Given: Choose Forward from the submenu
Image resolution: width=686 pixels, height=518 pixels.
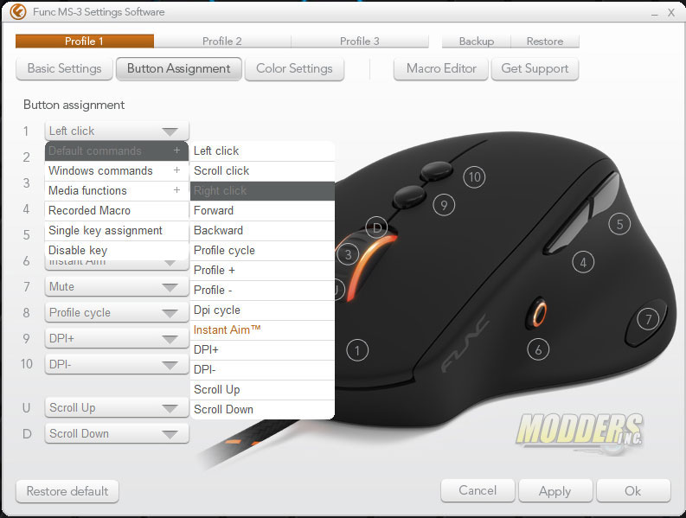Looking at the screenshot, I should (x=262, y=210).
